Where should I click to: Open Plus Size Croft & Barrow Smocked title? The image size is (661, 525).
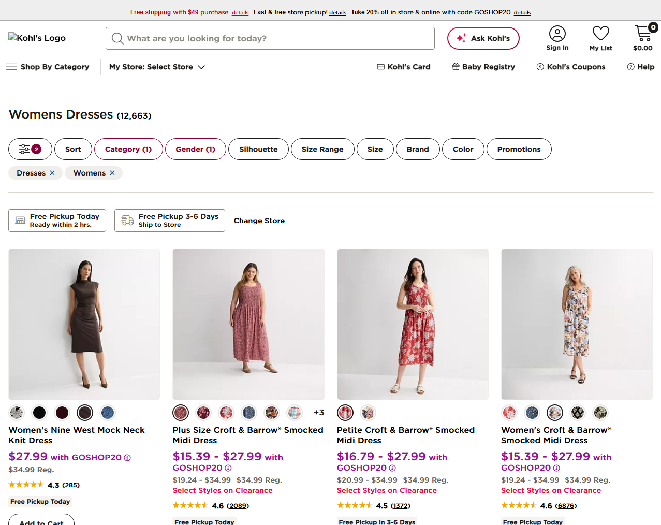click(x=248, y=435)
